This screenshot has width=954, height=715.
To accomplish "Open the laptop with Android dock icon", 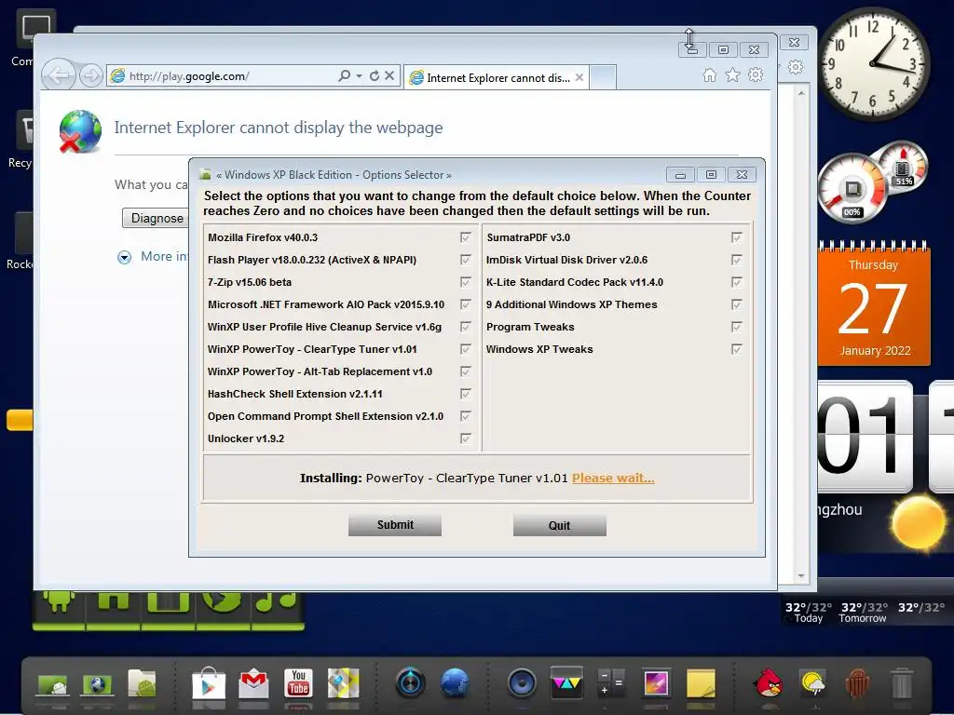I will pyautogui.click(x=52, y=684).
